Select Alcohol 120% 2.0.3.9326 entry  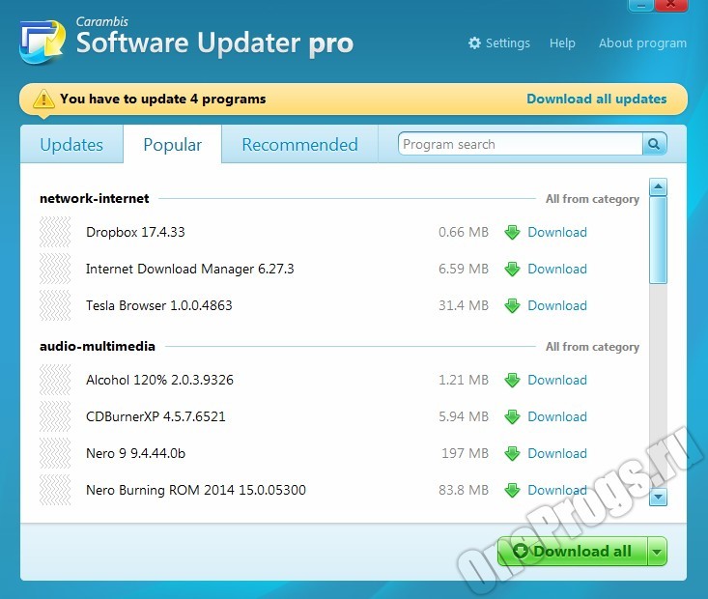coord(159,380)
